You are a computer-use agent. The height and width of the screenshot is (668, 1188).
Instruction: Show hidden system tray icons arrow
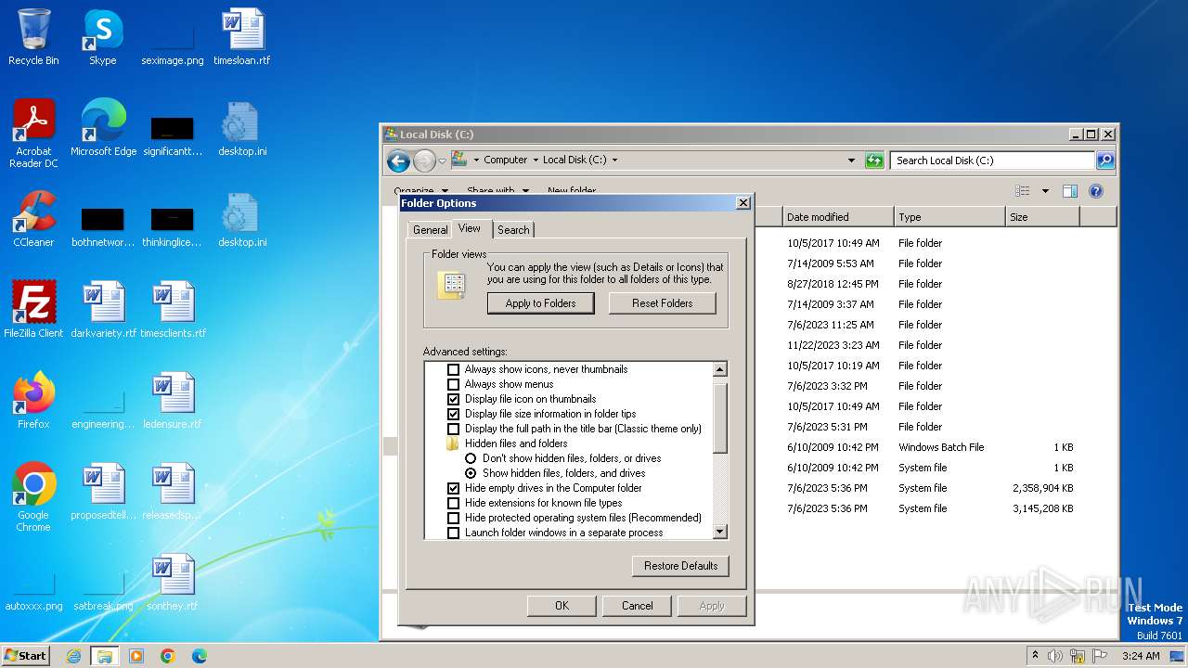coord(1036,656)
